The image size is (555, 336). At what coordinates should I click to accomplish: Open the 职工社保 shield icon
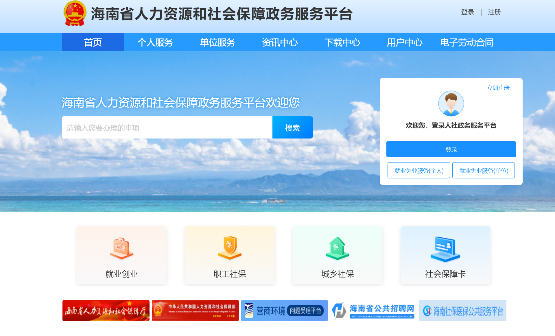[x=230, y=248]
